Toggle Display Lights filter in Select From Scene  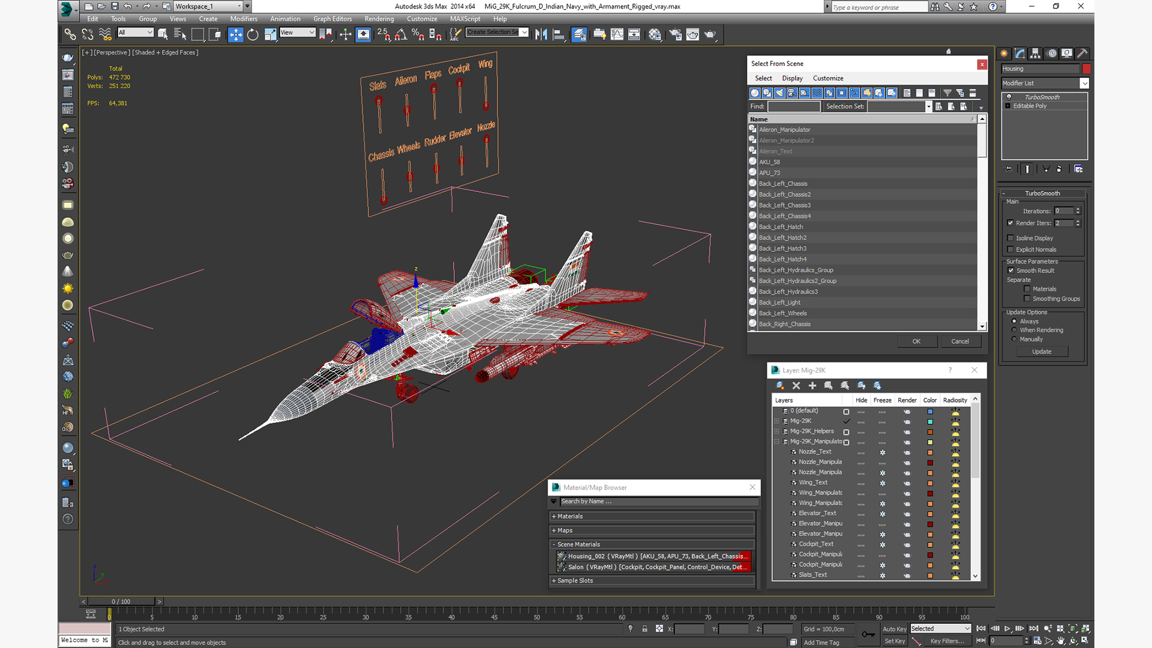[779, 93]
